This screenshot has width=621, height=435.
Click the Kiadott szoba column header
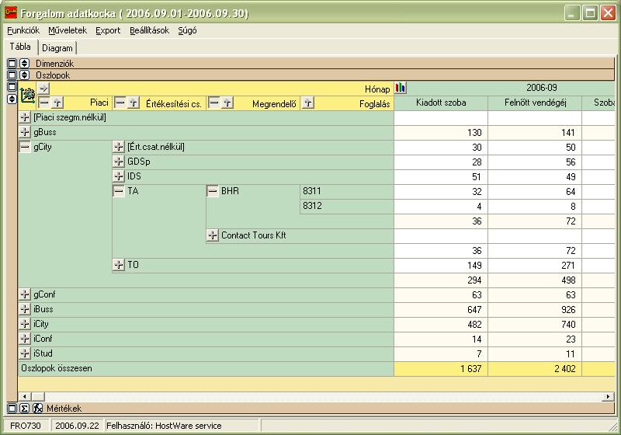(441, 103)
